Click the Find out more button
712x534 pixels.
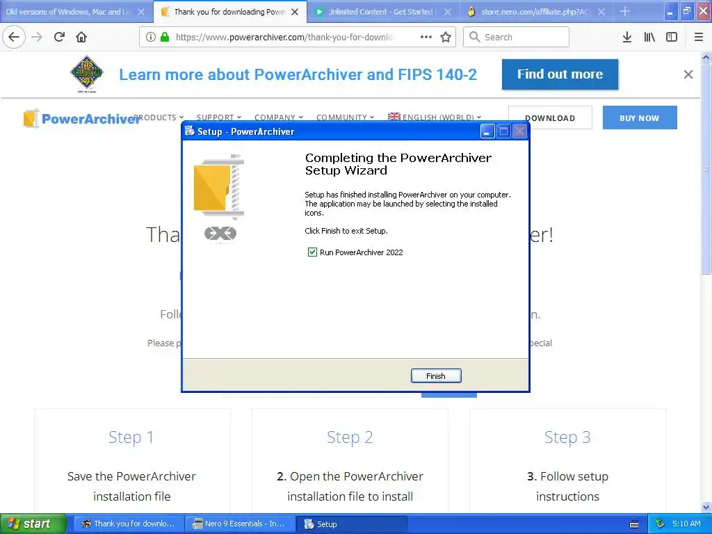(x=560, y=74)
